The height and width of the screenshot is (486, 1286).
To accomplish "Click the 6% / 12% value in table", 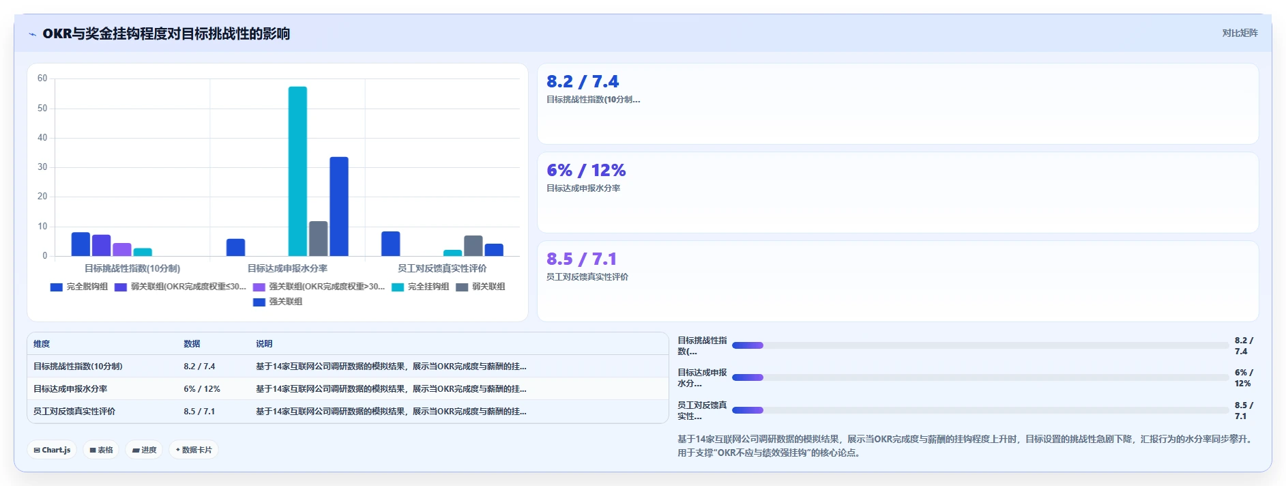I will coord(202,389).
